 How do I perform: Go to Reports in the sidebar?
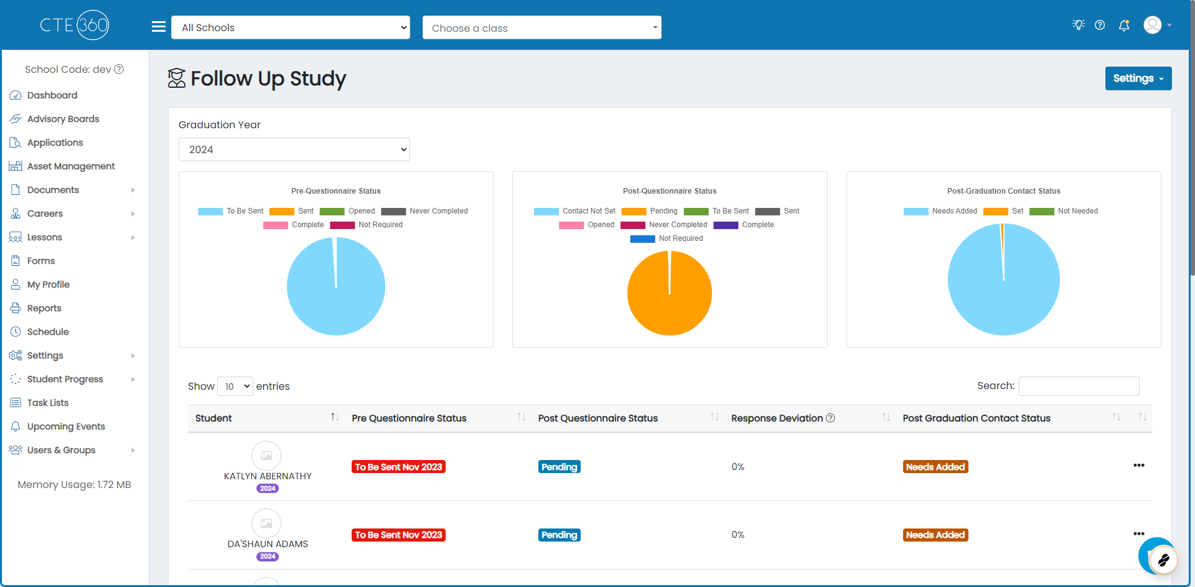click(44, 308)
